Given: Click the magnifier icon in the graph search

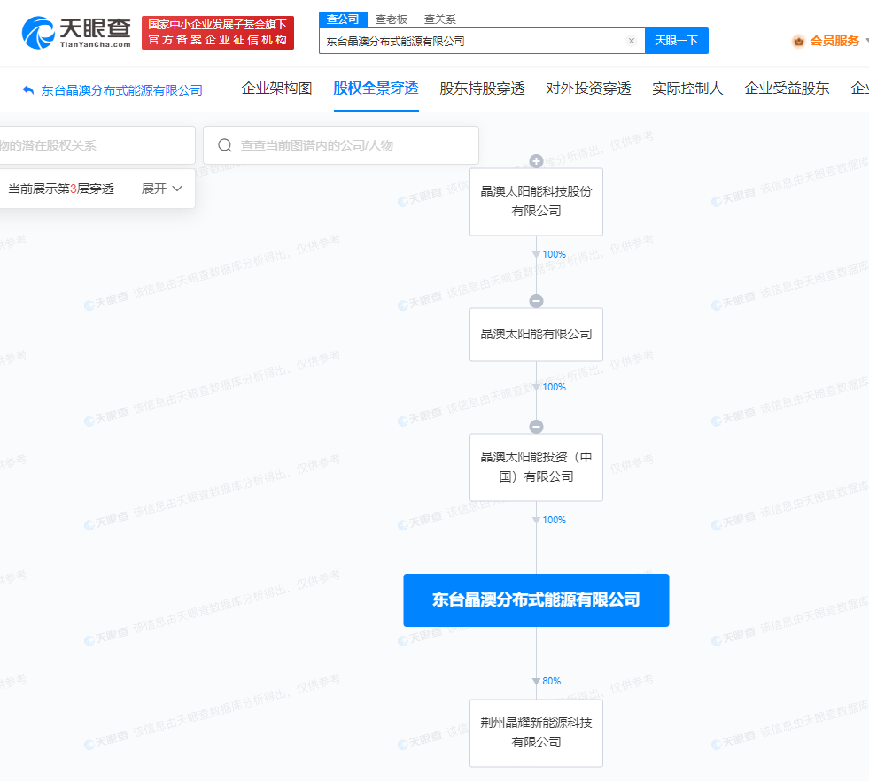Looking at the screenshot, I should click(x=224, y=145).
